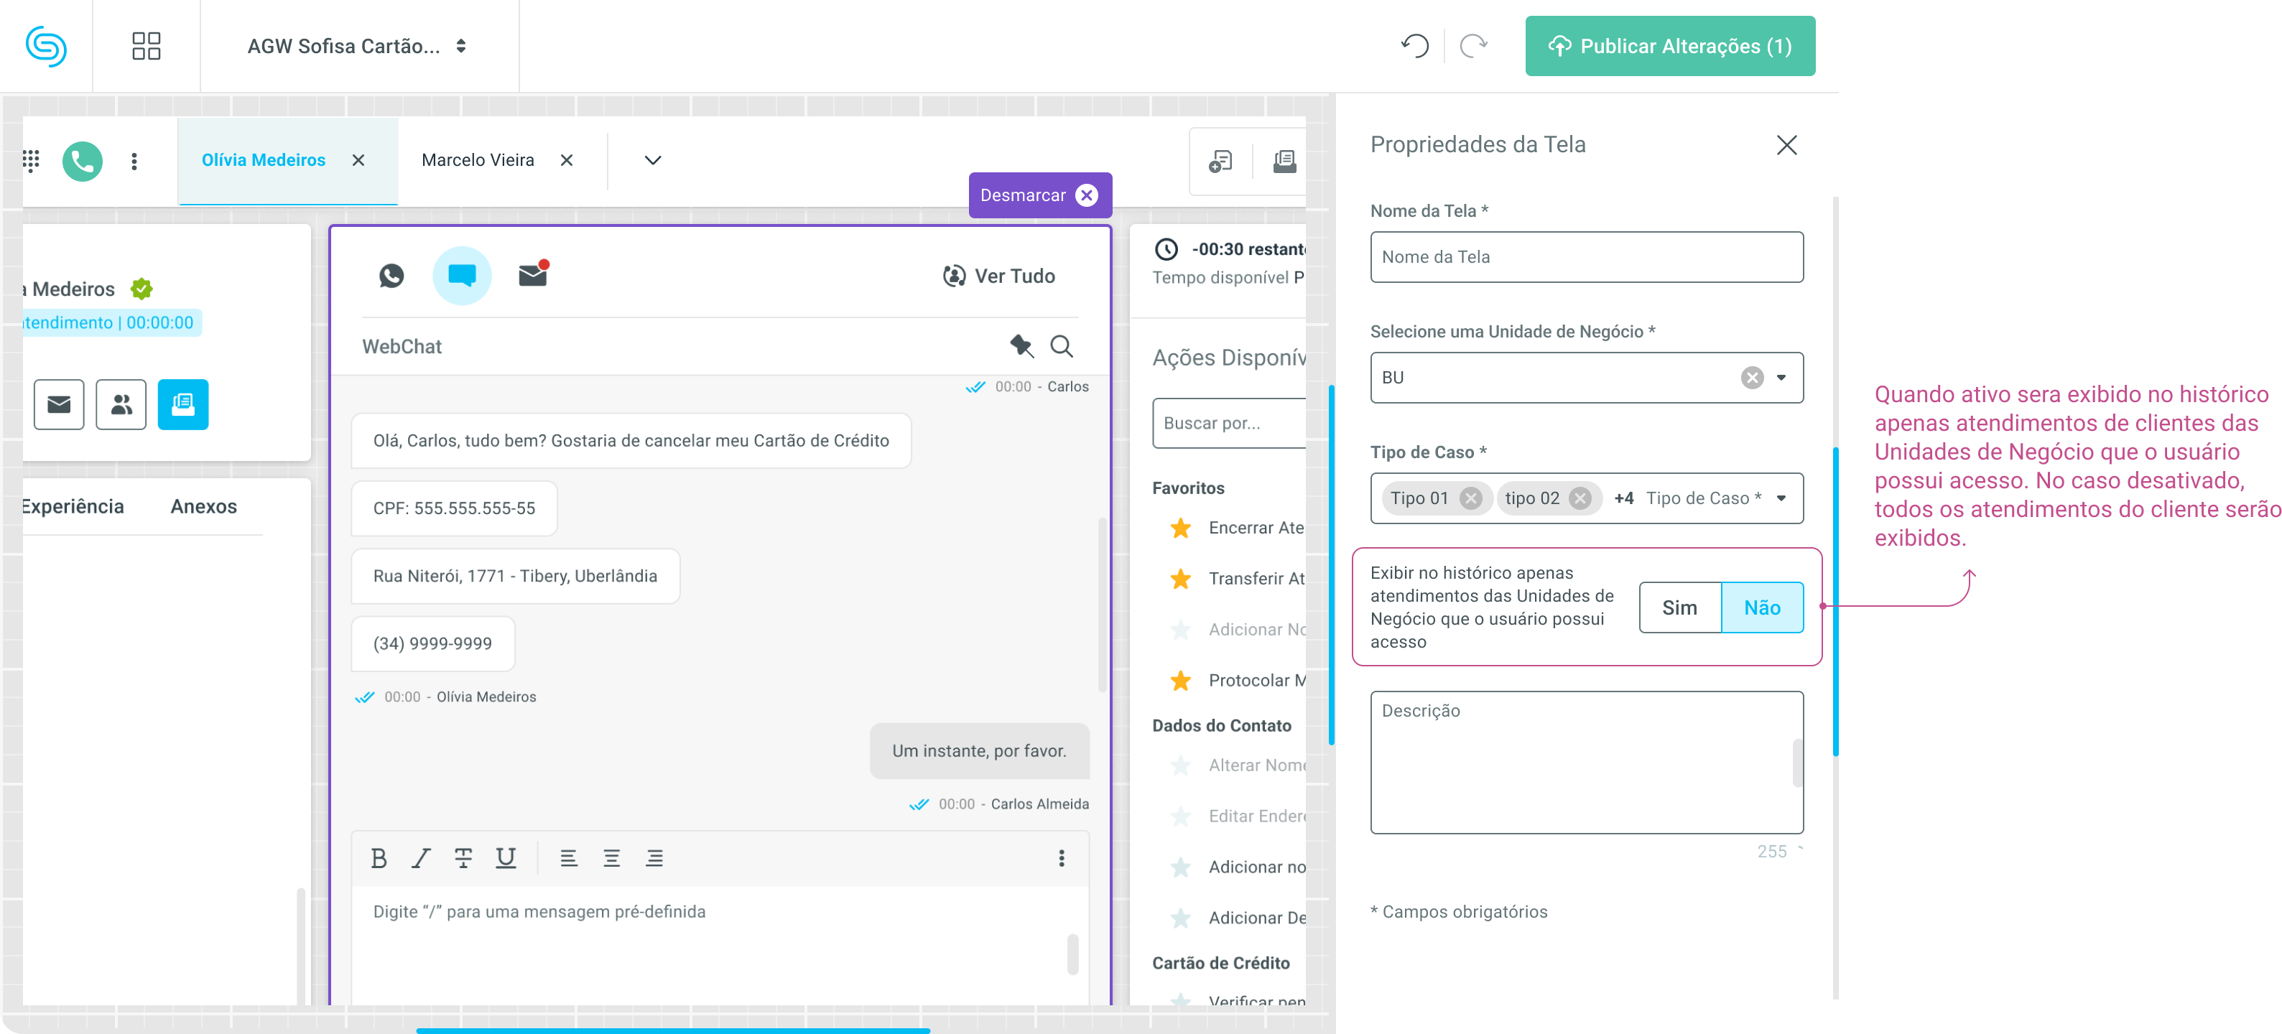Click Publicar Alterações button

(x=1669, y=46)
